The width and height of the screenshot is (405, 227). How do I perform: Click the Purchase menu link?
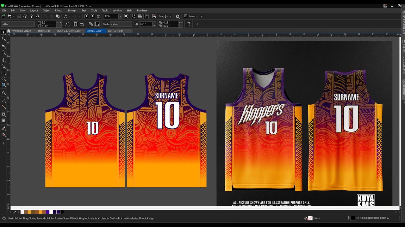(142, 10)
